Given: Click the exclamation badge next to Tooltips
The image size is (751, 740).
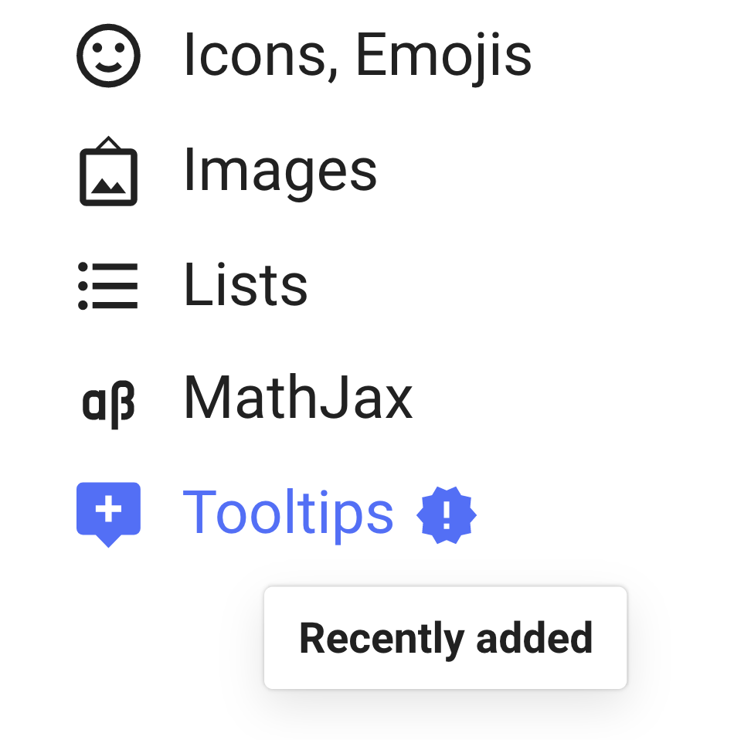Looking at the screenshot, I should pyautogui.click(x=447, y=514).
